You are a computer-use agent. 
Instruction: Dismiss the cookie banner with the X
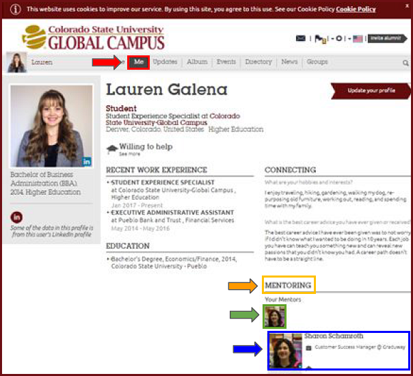pyautogui.click(x=407, y=5)
